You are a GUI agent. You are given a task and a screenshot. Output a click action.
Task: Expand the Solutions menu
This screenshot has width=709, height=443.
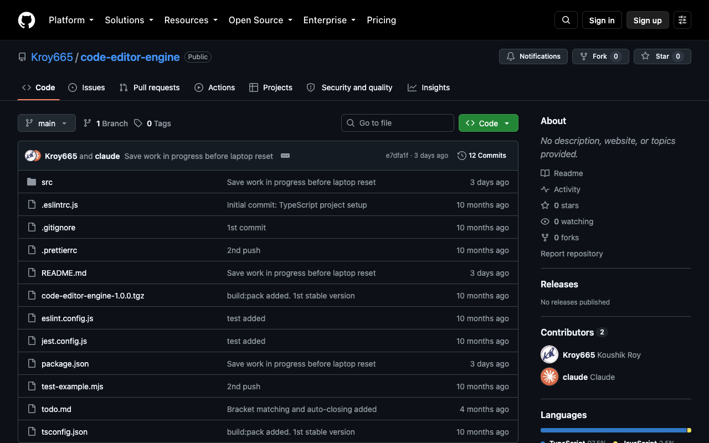(129, 20)
